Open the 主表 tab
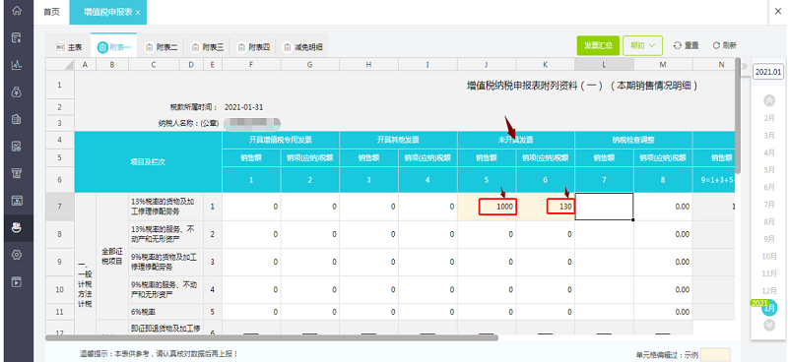The width and height of the screenshot is (788, 362). tap(68, 47)
